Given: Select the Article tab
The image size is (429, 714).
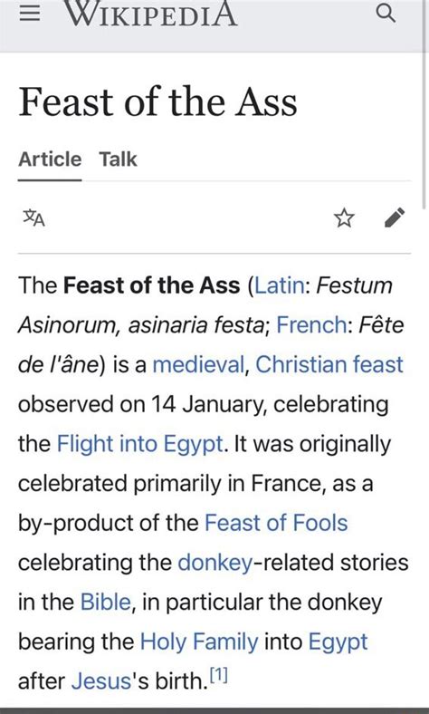Looking at the screenshot, I should pyautogui.click(x=50, y=159).
